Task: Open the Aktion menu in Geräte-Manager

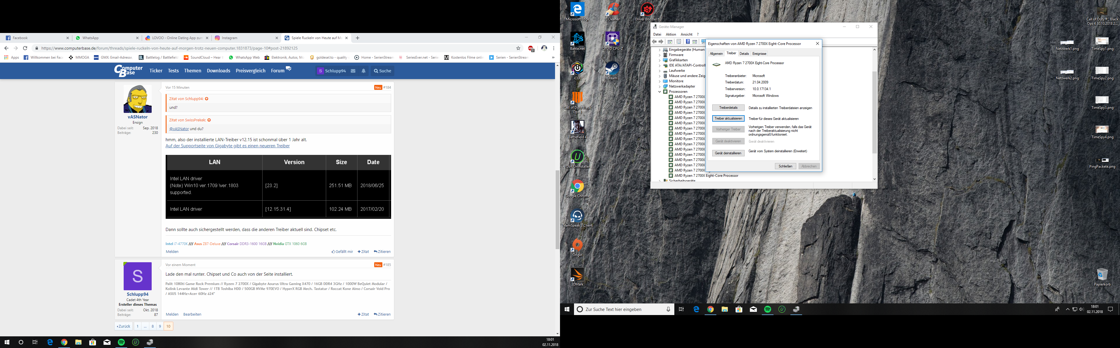Action: [671, 34]
